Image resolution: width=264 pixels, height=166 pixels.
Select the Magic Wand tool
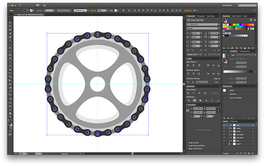coord(10,26)
